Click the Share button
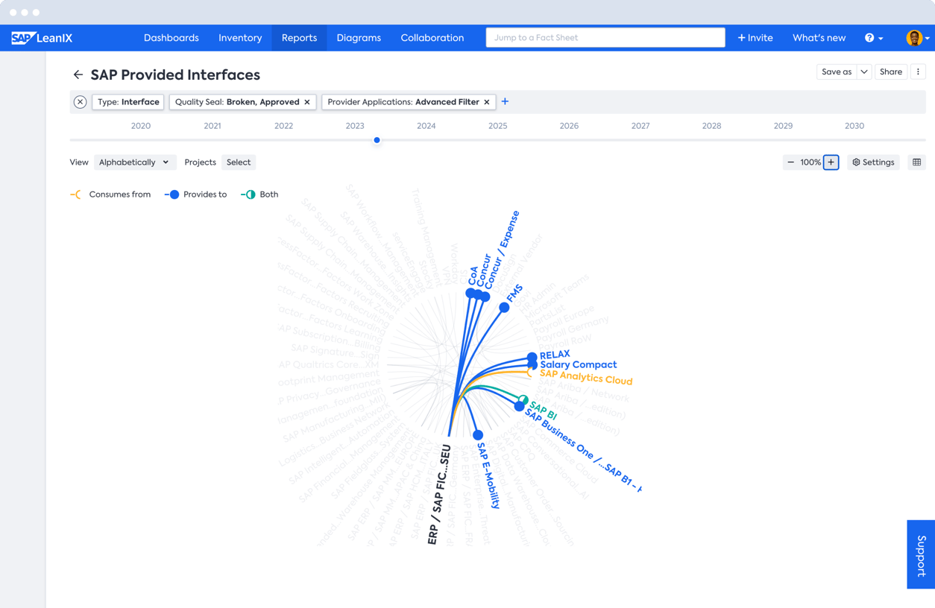Image resolution: width=935 pixels, height=608 pixels. pos(890,72)
